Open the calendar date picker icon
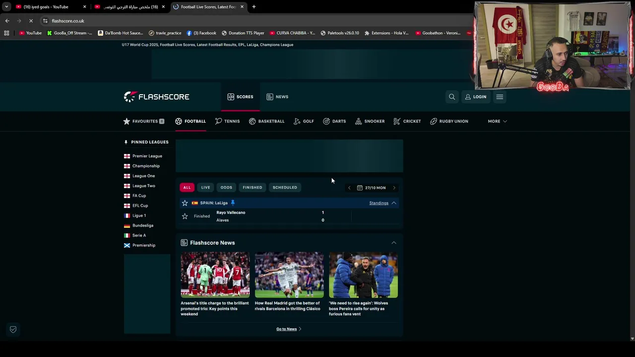The image size is (635, 357). click(x=360, y=188)
